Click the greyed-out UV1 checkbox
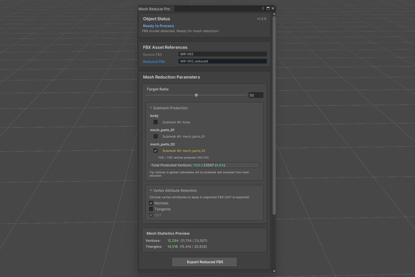This screenshot has width=415, height=277. click(151, 215)
